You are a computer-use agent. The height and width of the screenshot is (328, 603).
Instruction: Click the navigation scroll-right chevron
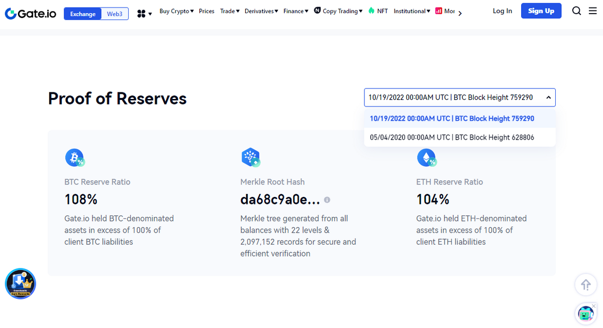click(460, 14)
